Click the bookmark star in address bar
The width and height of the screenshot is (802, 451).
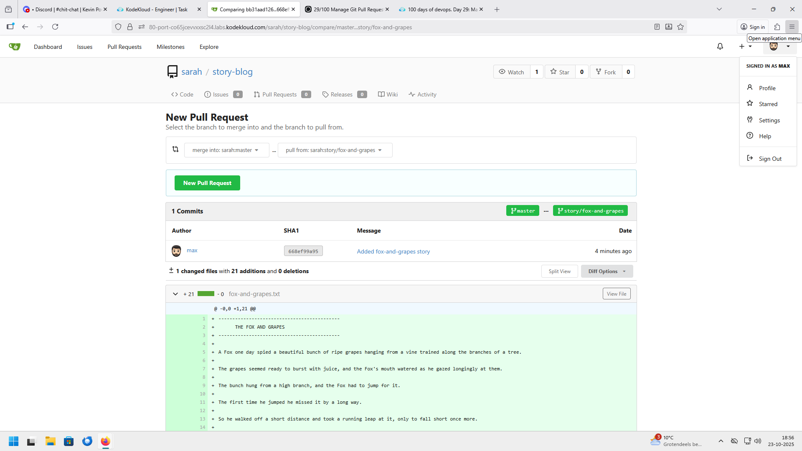click(680, 27)
